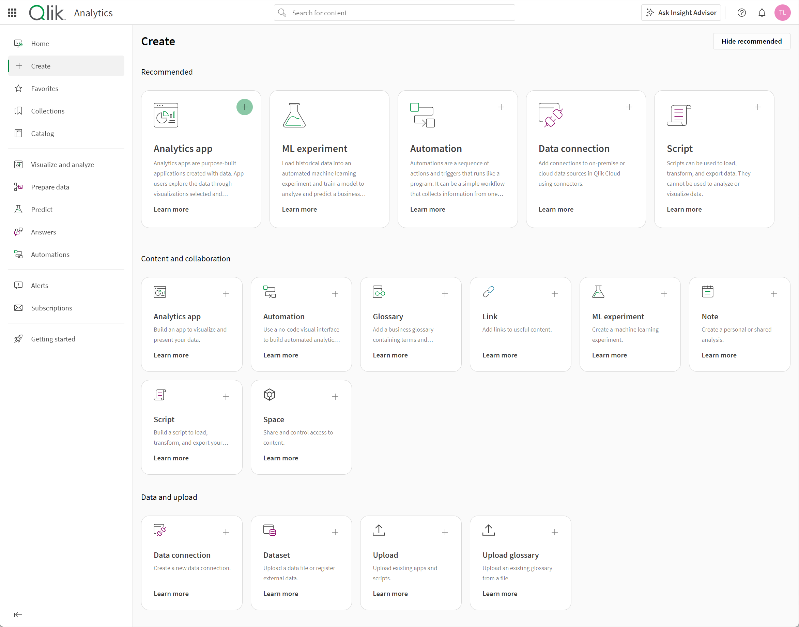Click Learn more under Glossary card
Screen dimensions: 799x627
point(390,355)
